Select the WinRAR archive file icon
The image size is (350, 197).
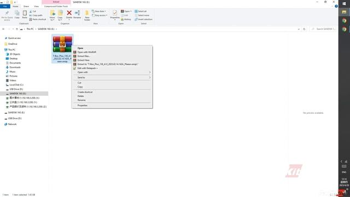click(62, 44)
